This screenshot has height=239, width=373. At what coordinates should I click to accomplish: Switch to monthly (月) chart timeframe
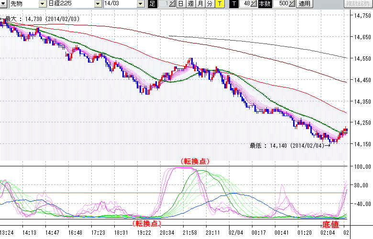pos(200,4)
